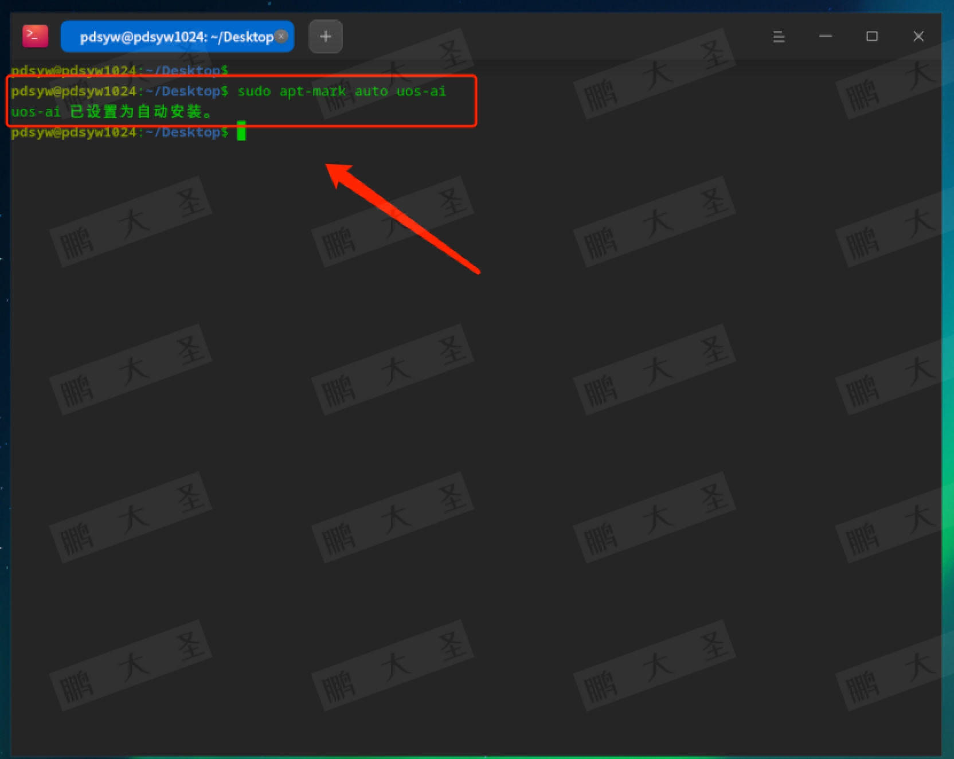Open a new tab with the plus icon
This screenshot has height=759, width=954.
325,36
